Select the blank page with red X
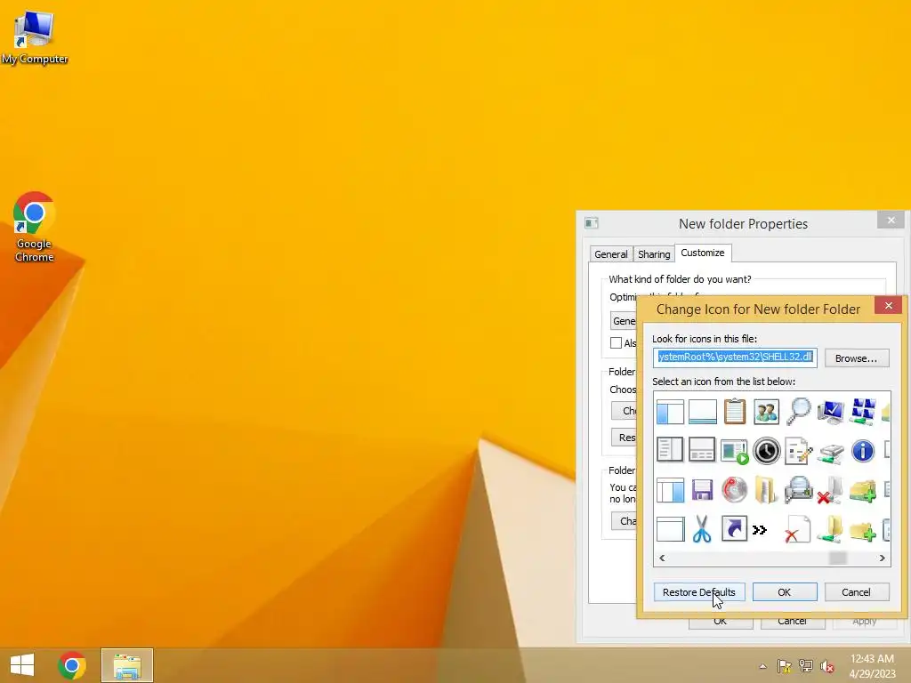Viewport: 911px width, 683px height. [x=797, y=529]
